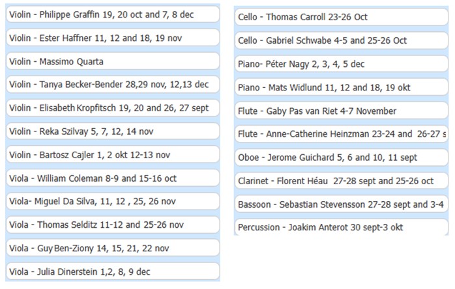Open Viola - Julia Dinerstein row
Image resolution: width=455 pixels, height=289 pixels.
pyautogui.click(x=113, y=271)
